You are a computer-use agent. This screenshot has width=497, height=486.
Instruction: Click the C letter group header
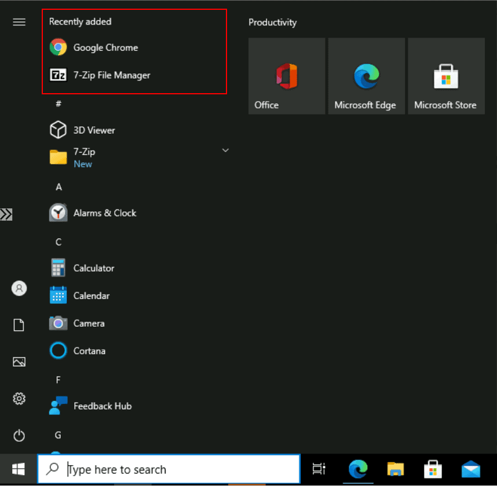pyautogui.click(x=59, y=242)
